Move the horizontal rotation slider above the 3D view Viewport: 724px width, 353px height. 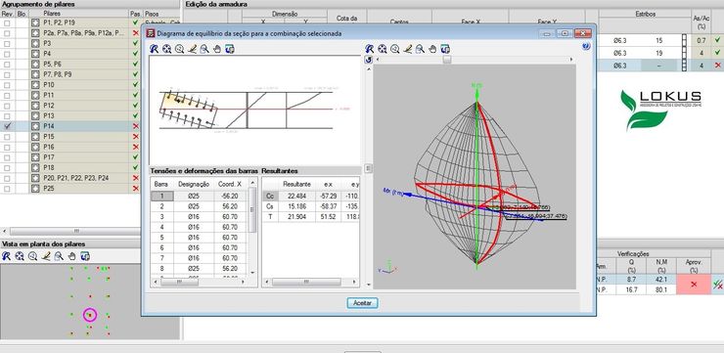click(x=446, y=60)
